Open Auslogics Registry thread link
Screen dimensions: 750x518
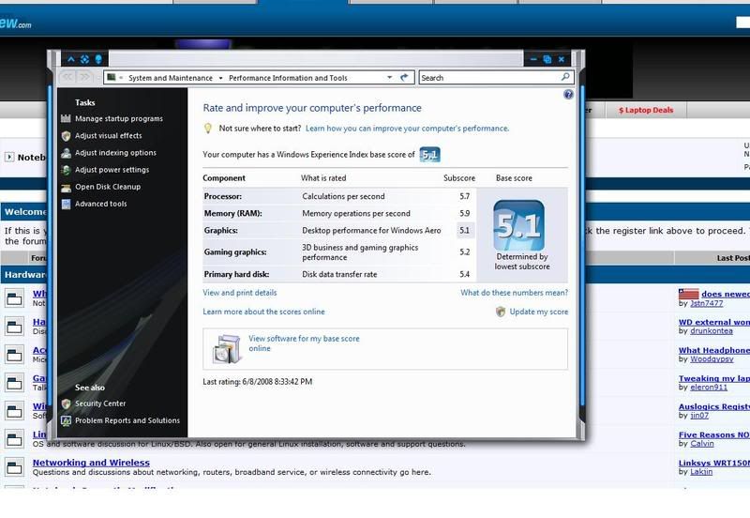coord(713,406)
